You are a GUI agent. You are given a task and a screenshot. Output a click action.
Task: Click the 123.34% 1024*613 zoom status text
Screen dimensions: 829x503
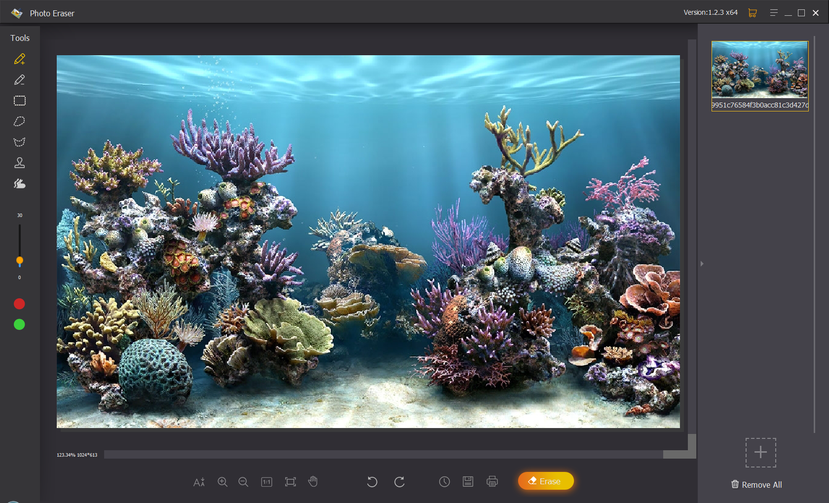pos(77,455)
